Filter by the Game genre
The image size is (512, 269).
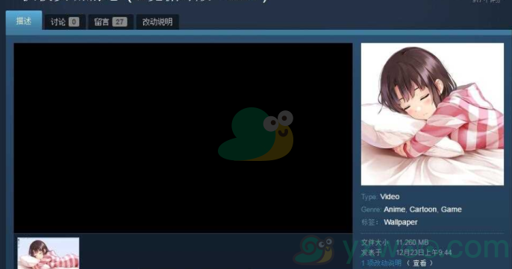tap(452, 209)
